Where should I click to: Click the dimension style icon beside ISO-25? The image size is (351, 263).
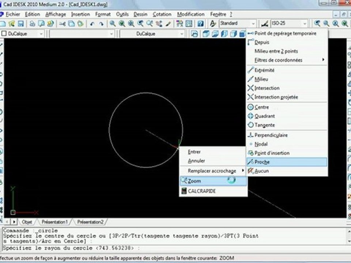coord(265,23)
